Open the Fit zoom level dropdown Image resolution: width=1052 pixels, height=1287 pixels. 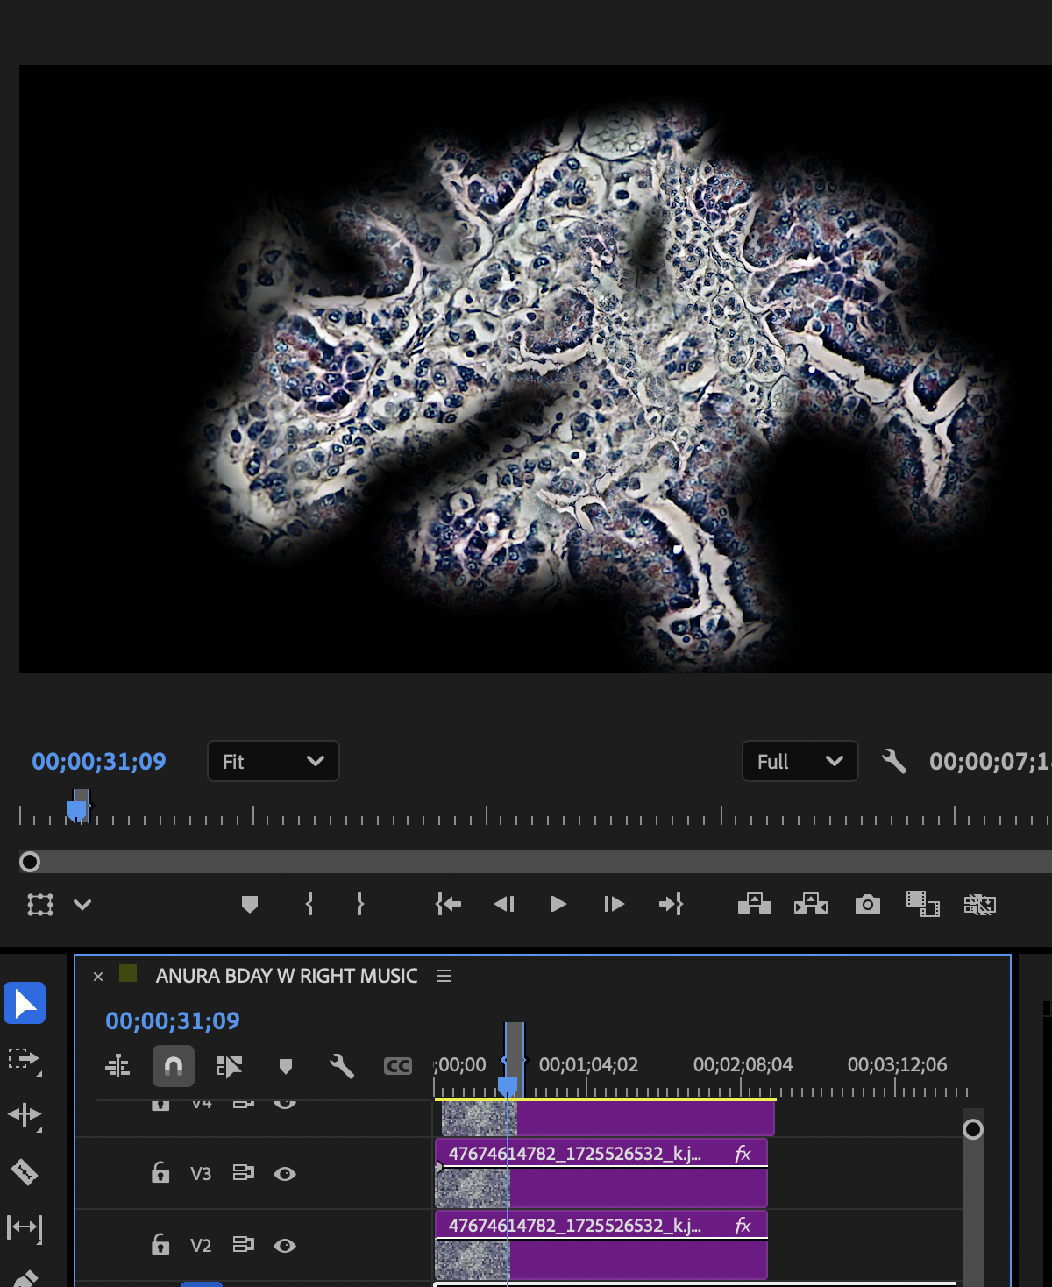[273, 761]
